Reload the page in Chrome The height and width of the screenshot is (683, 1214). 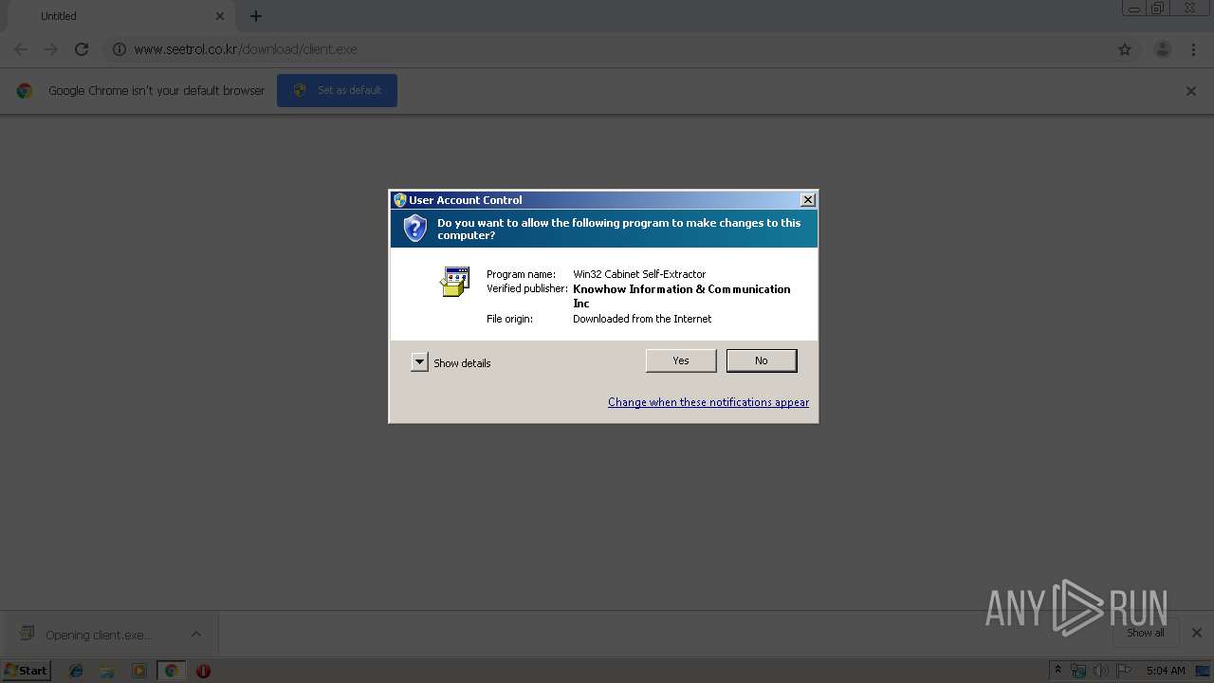click(x=82, y=49)
